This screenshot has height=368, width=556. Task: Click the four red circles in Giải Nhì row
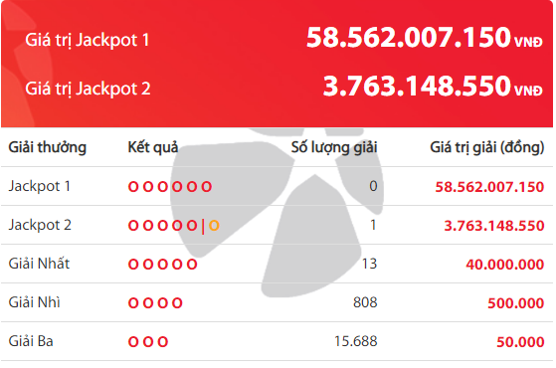coord(155,303)
